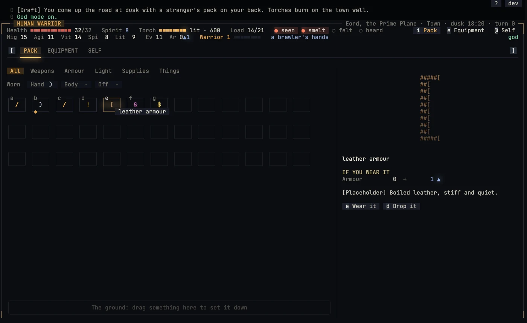Click the dev button
This screenshot has height=323, width=527.
coord(513,3)
